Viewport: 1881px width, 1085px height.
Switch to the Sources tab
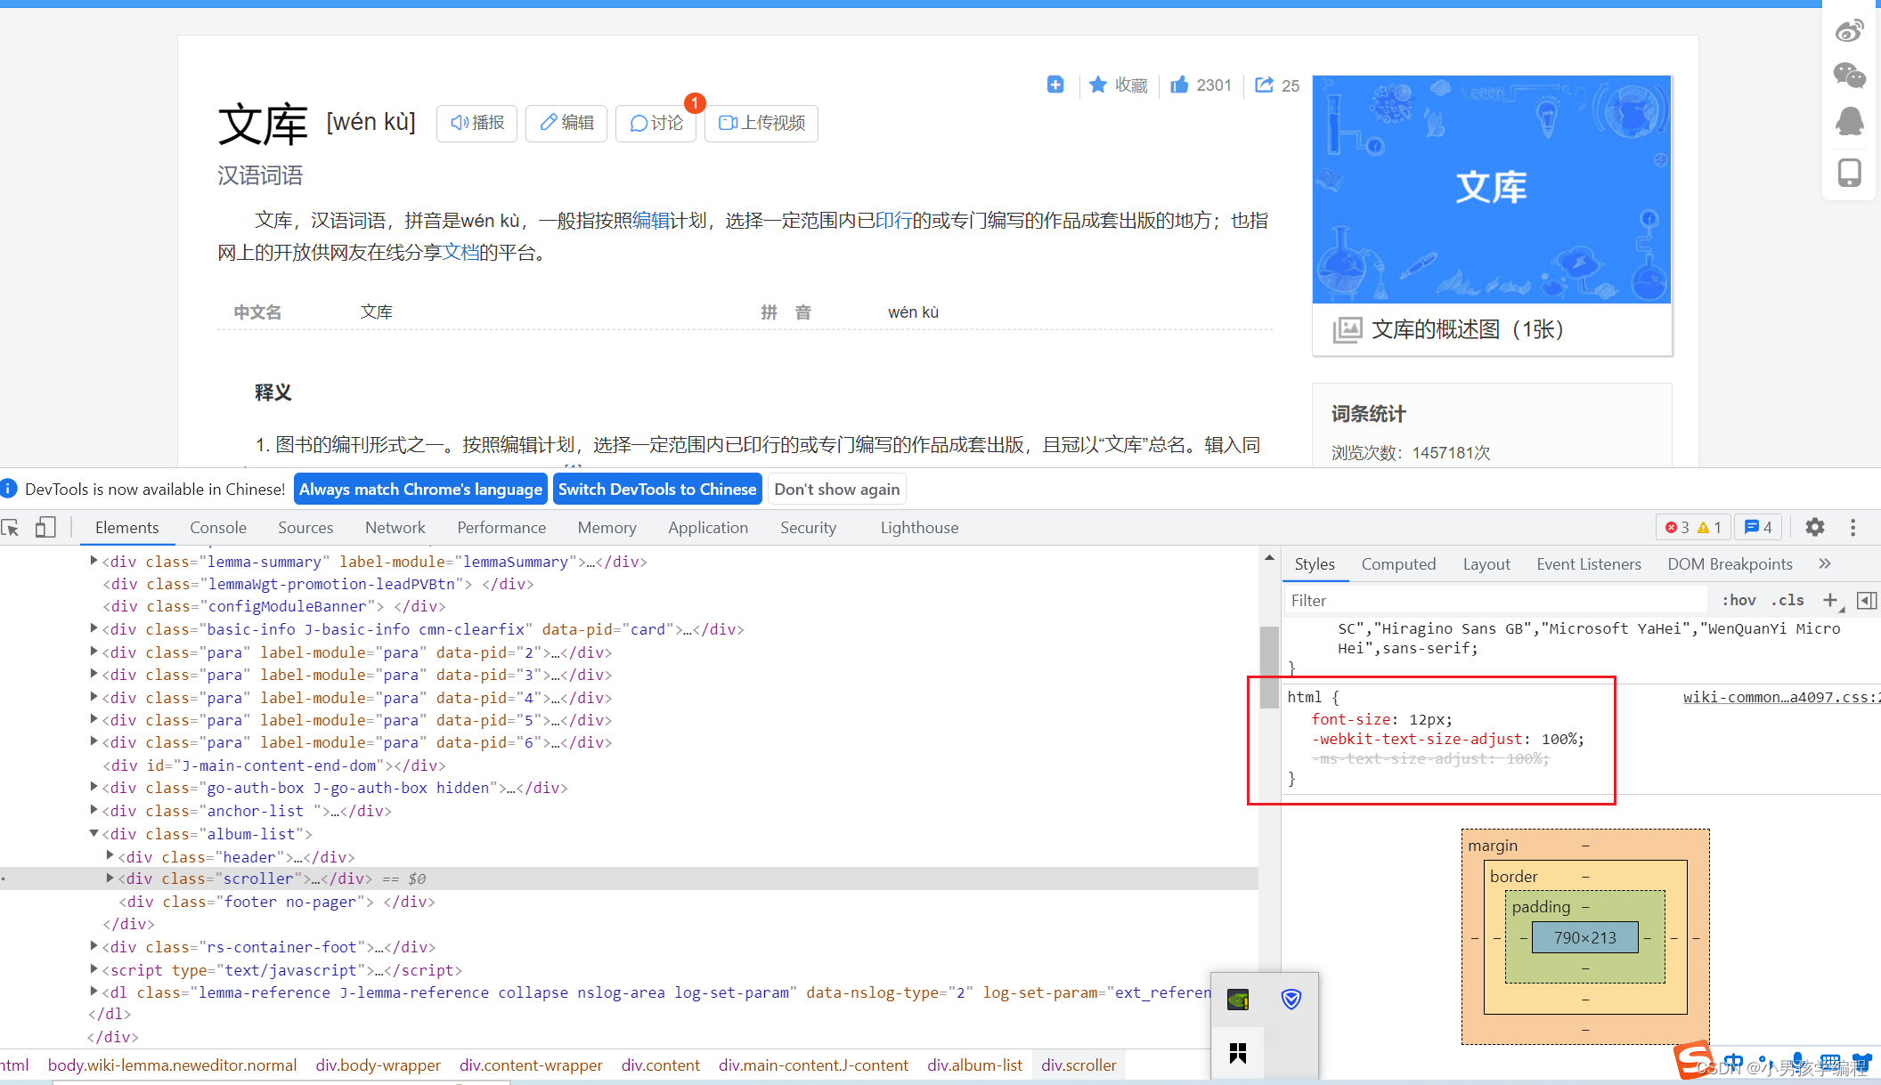click(305, 527)
